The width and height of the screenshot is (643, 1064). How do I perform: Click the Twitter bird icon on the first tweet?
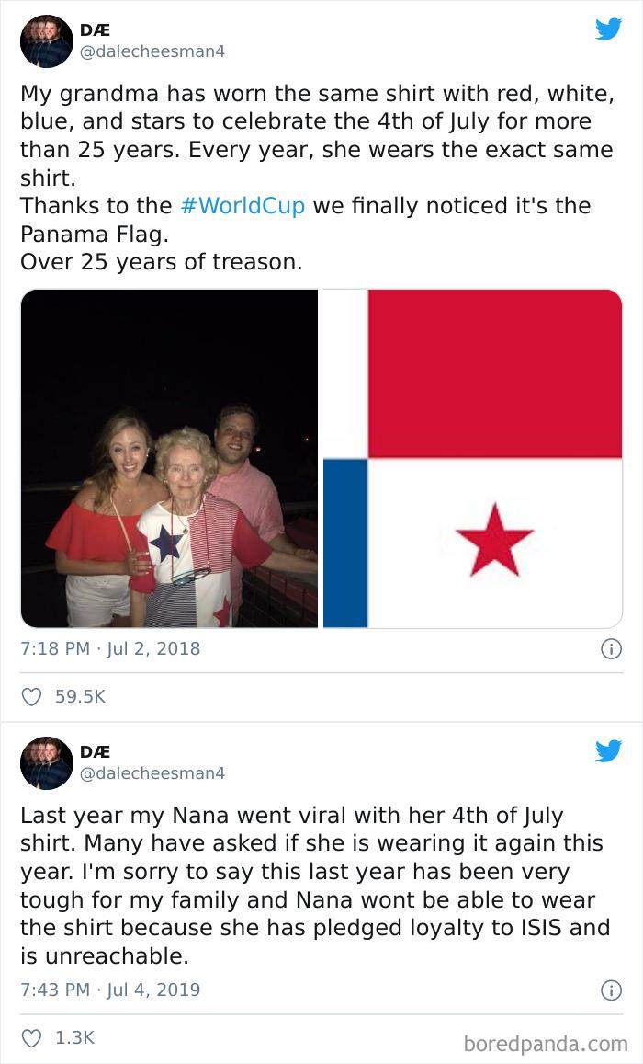click(610, 30)
